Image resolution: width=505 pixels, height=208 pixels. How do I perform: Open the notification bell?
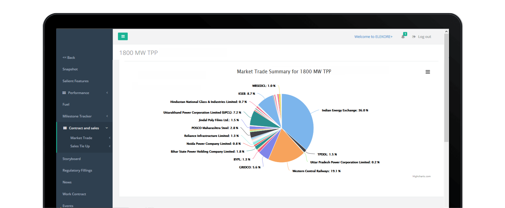pyautogui.click(x=403, y=37)
